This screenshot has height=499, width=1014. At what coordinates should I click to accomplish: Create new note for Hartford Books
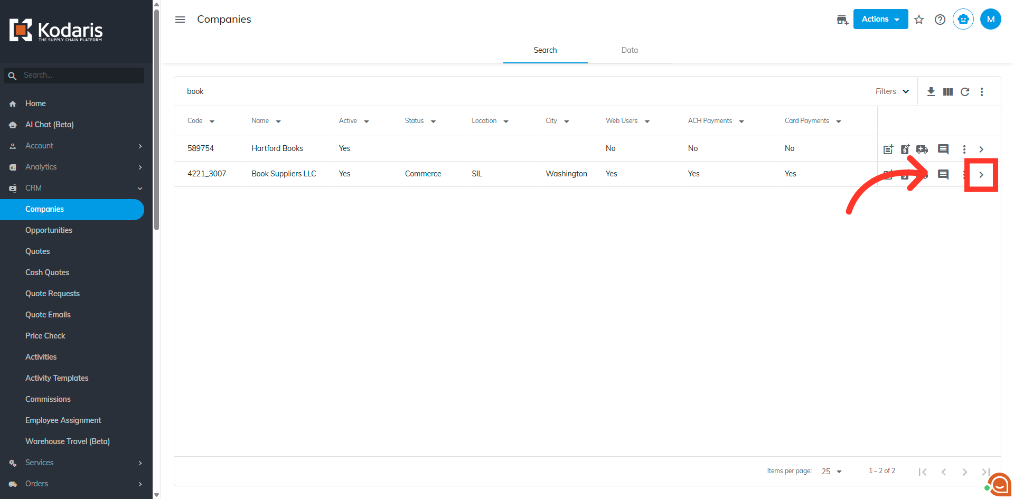[888, 149]
